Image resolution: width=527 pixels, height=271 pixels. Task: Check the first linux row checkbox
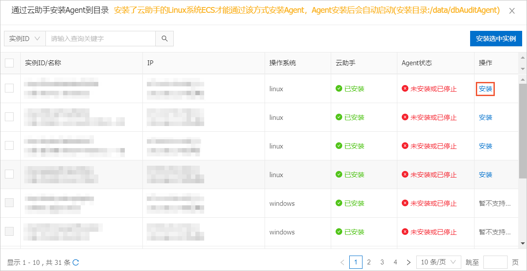point(9,88)
